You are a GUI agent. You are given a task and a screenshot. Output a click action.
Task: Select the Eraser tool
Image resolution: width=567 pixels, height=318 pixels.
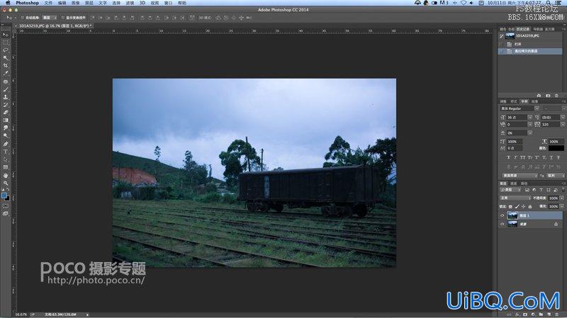pos(6,113)
